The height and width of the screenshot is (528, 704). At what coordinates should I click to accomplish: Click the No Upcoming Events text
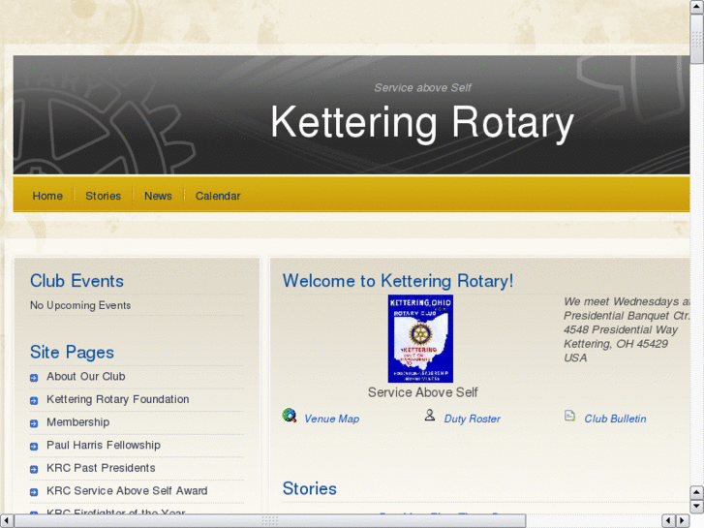coord(80,305)
